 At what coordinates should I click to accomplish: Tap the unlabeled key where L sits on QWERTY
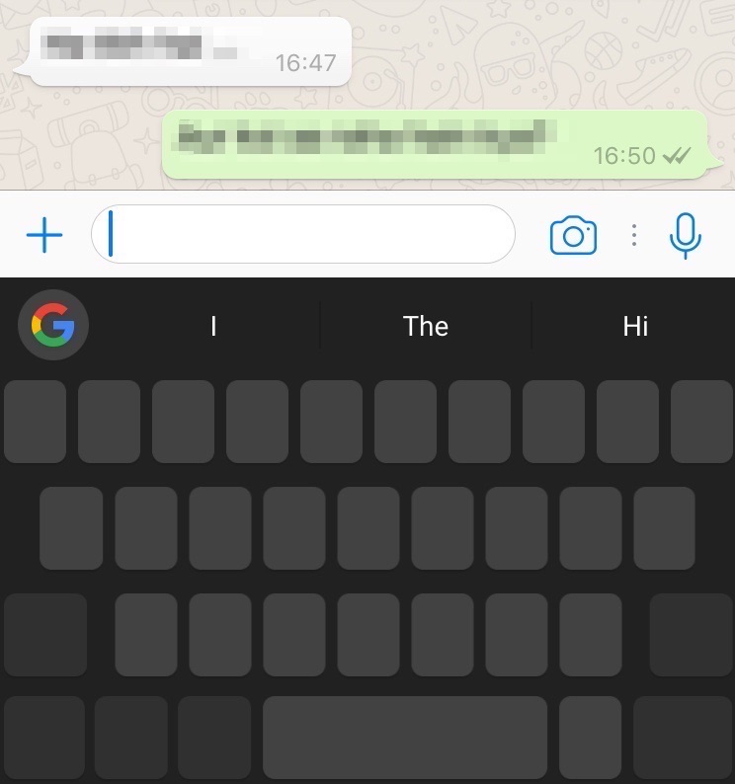[x=665, y=528]
